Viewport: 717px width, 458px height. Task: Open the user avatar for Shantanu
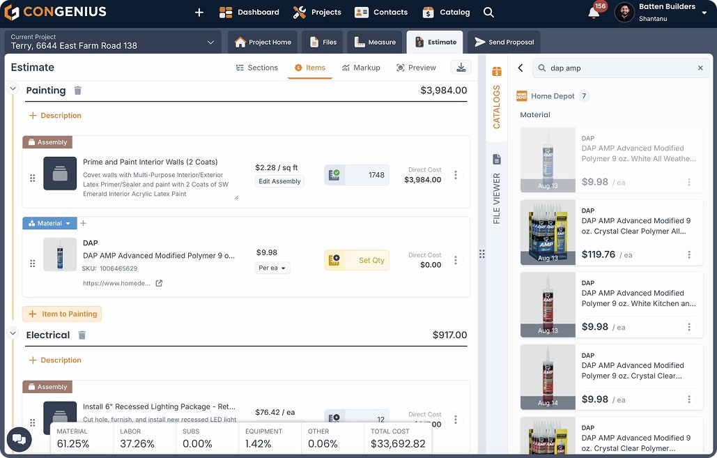click(x=624, y=13)
